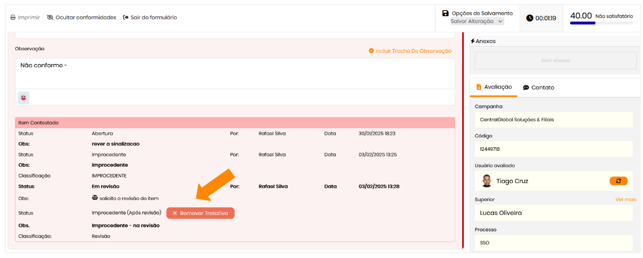This screenshot has width=643, height=258.
Task: Expand details with Ver mais
Action: tap(626, 200)
